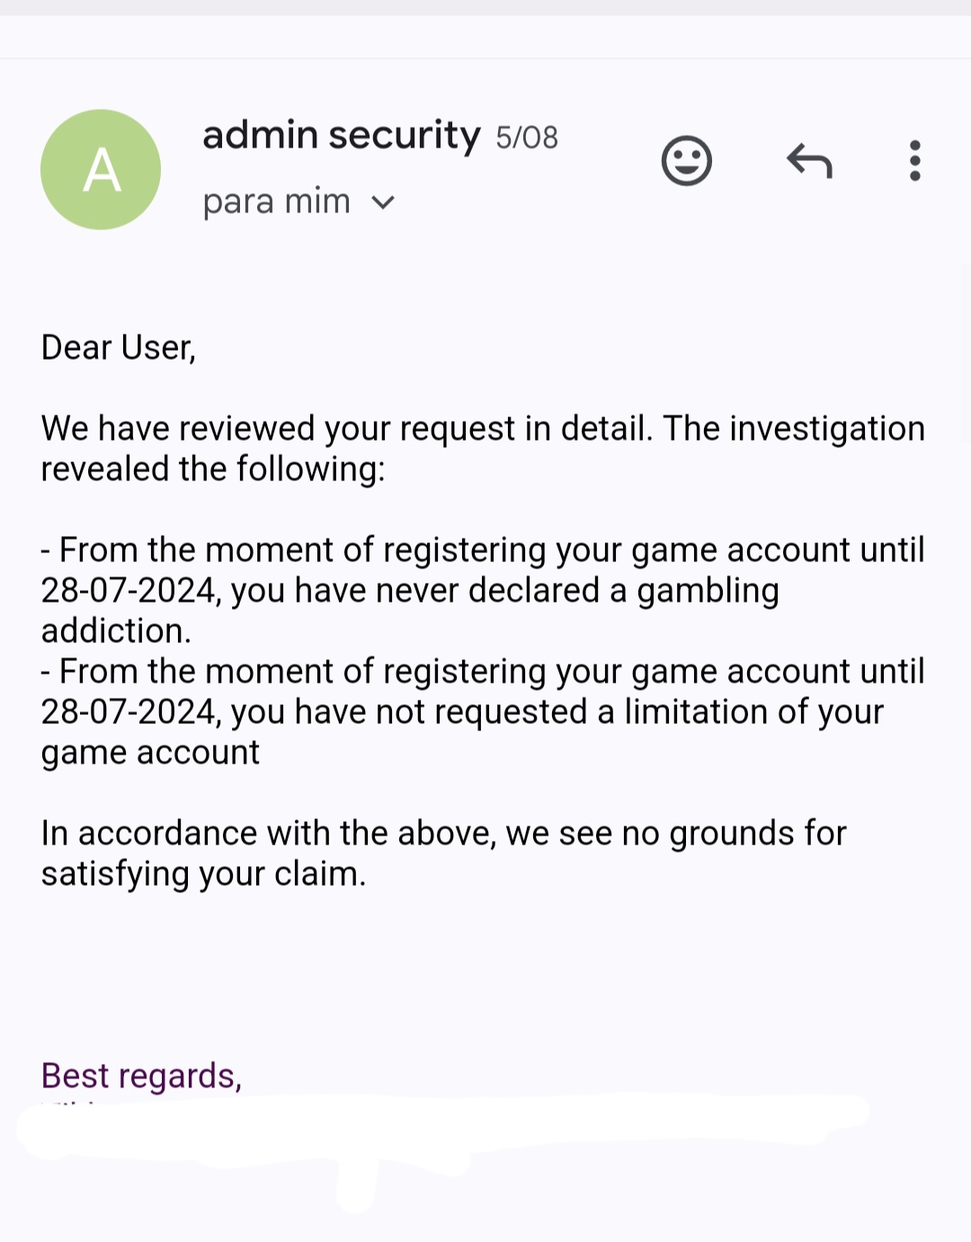
Task: Expand recipient details chevron beside 'para mim'
Action: click(x=383, y=202)
